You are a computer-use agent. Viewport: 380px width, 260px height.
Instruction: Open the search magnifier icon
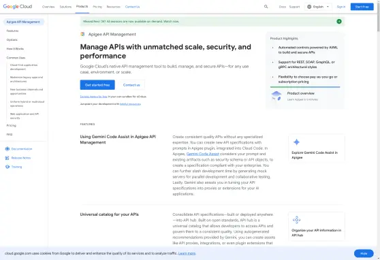(266, 7)
